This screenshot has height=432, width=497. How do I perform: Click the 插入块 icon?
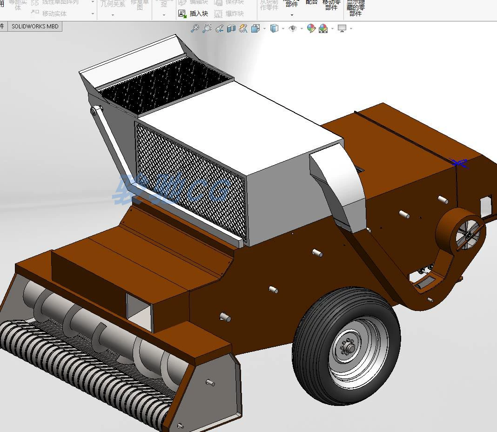(182, 13)
